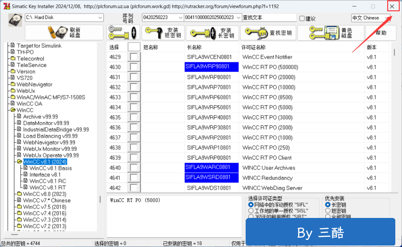Click the 版本 column header
Screen dimensions: 402x247
[x=371, y=47]
